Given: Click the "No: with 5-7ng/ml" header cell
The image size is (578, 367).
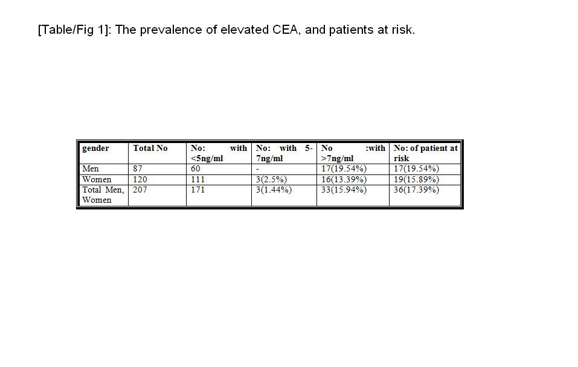Looking at the screenshot, I should coord(284,153).
